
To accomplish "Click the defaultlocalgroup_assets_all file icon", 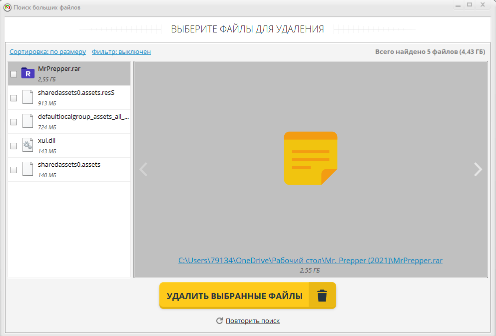I will tap(28, 121).
